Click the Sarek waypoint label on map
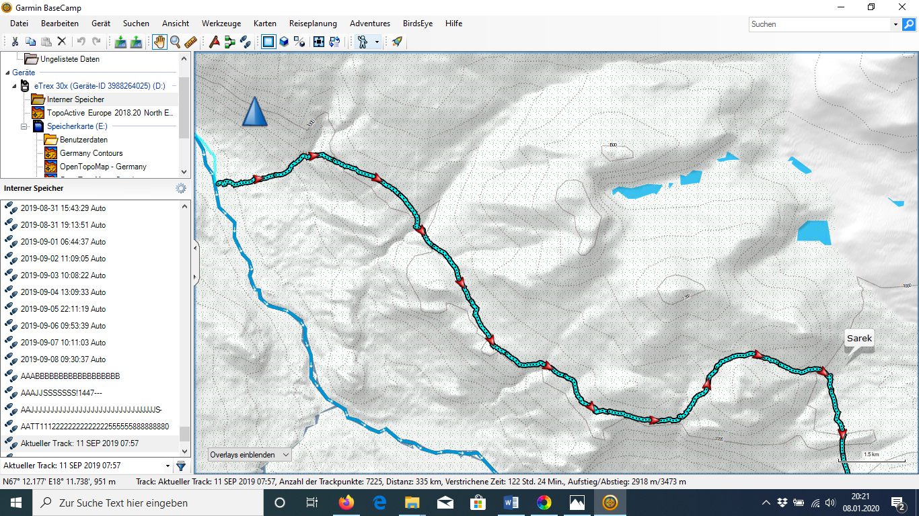Image resolution: width=919 pixels, height=516 pixels. (x=859, y=339)
